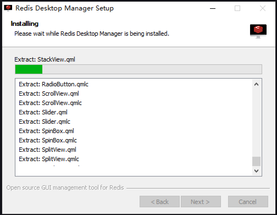
Task: Select the 'Extract: SplitView.qmlc' log entry
Action: point(49,159)
